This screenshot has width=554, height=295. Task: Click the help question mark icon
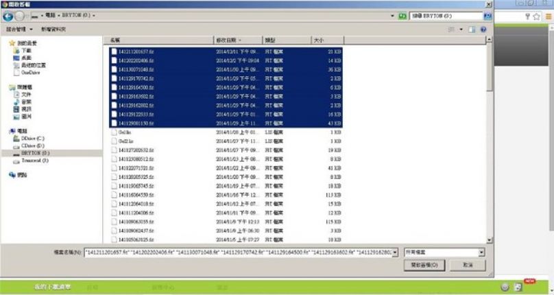[x=483, y=29]
